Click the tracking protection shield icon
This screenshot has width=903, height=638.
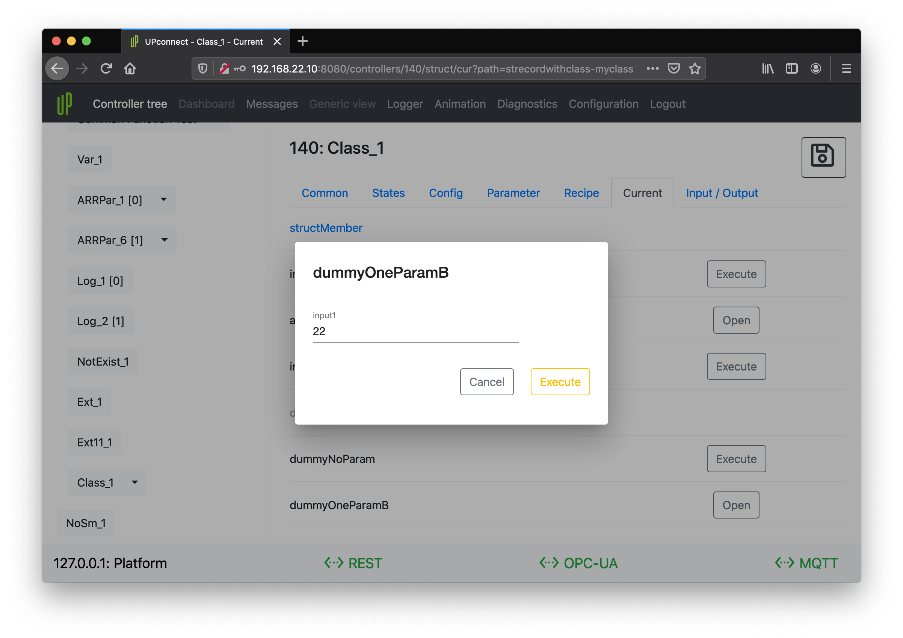point(203,69)
